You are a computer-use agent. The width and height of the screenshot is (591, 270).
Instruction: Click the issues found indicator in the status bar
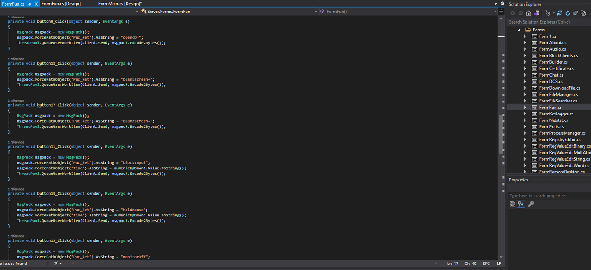pyautogui.click(x=13, y=264)
